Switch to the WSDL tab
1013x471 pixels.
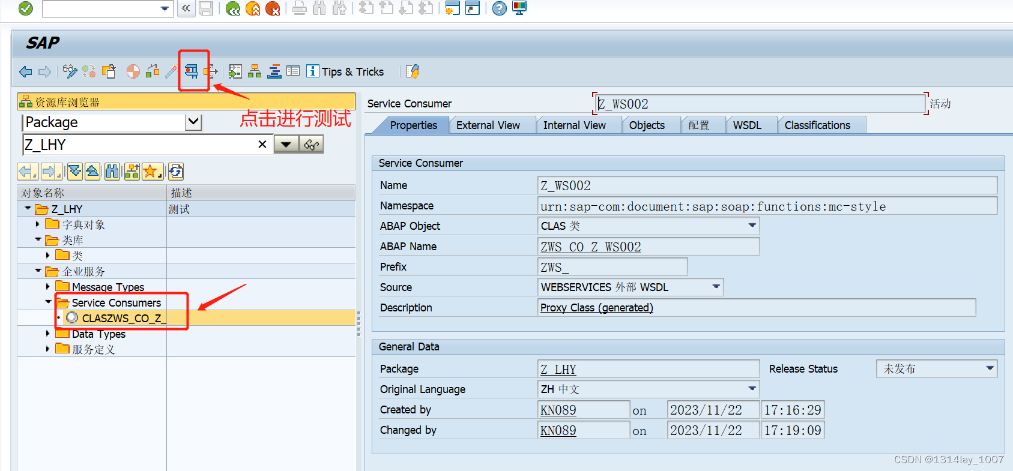[747, 125]
